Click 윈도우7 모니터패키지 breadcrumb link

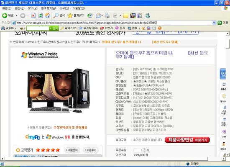(x=84, y=42)
